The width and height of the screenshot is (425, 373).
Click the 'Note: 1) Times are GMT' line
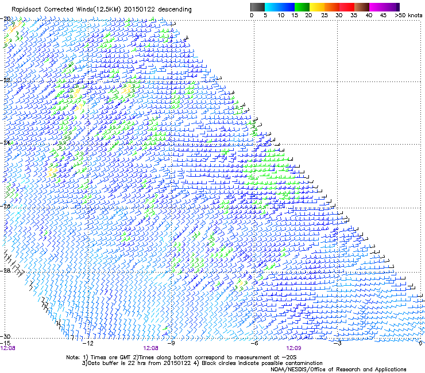pos(181,358)
